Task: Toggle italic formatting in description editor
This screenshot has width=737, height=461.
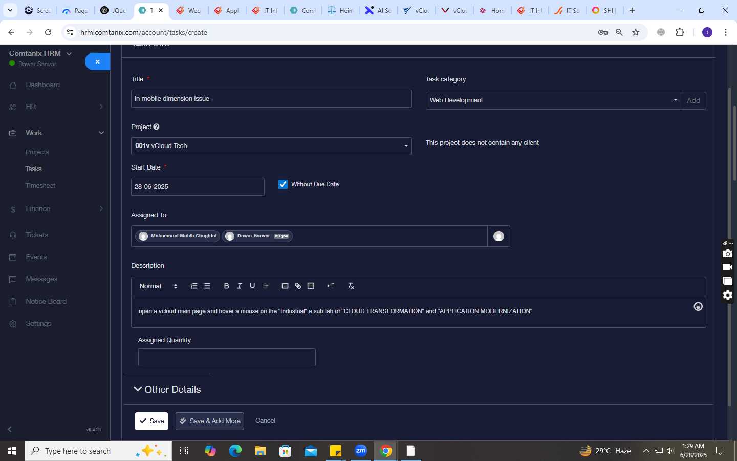Action: [239, 286]
